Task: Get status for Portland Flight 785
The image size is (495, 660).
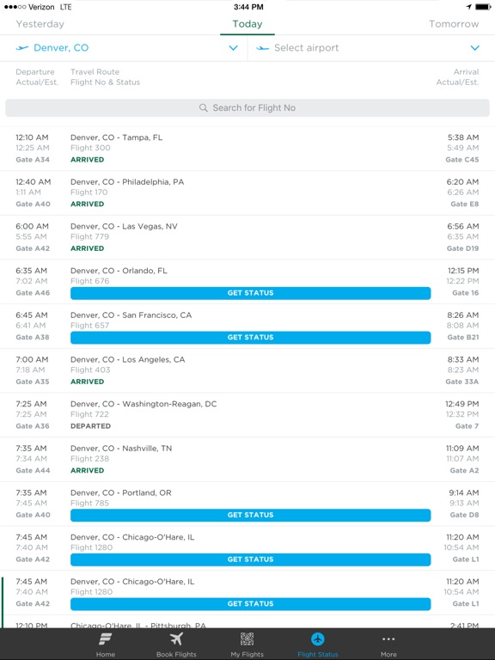Action: 250,516
